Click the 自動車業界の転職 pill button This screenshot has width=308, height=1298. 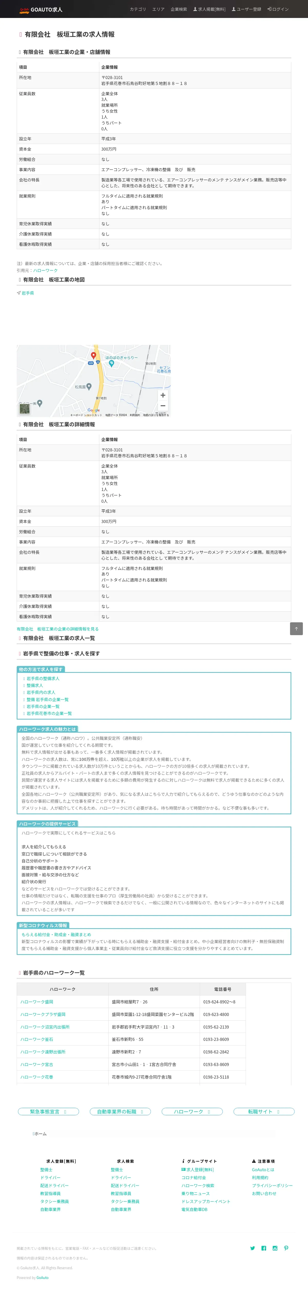click(120, 1112)
